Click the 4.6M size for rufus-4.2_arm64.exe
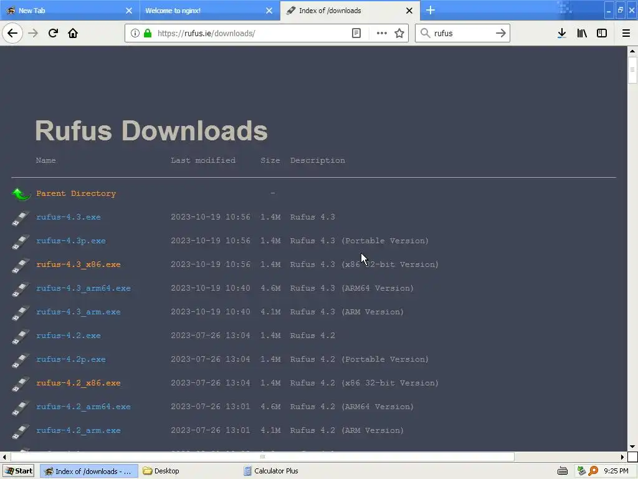Image resolution: width=638 pixels, height=479 pixels. (270, 407)
